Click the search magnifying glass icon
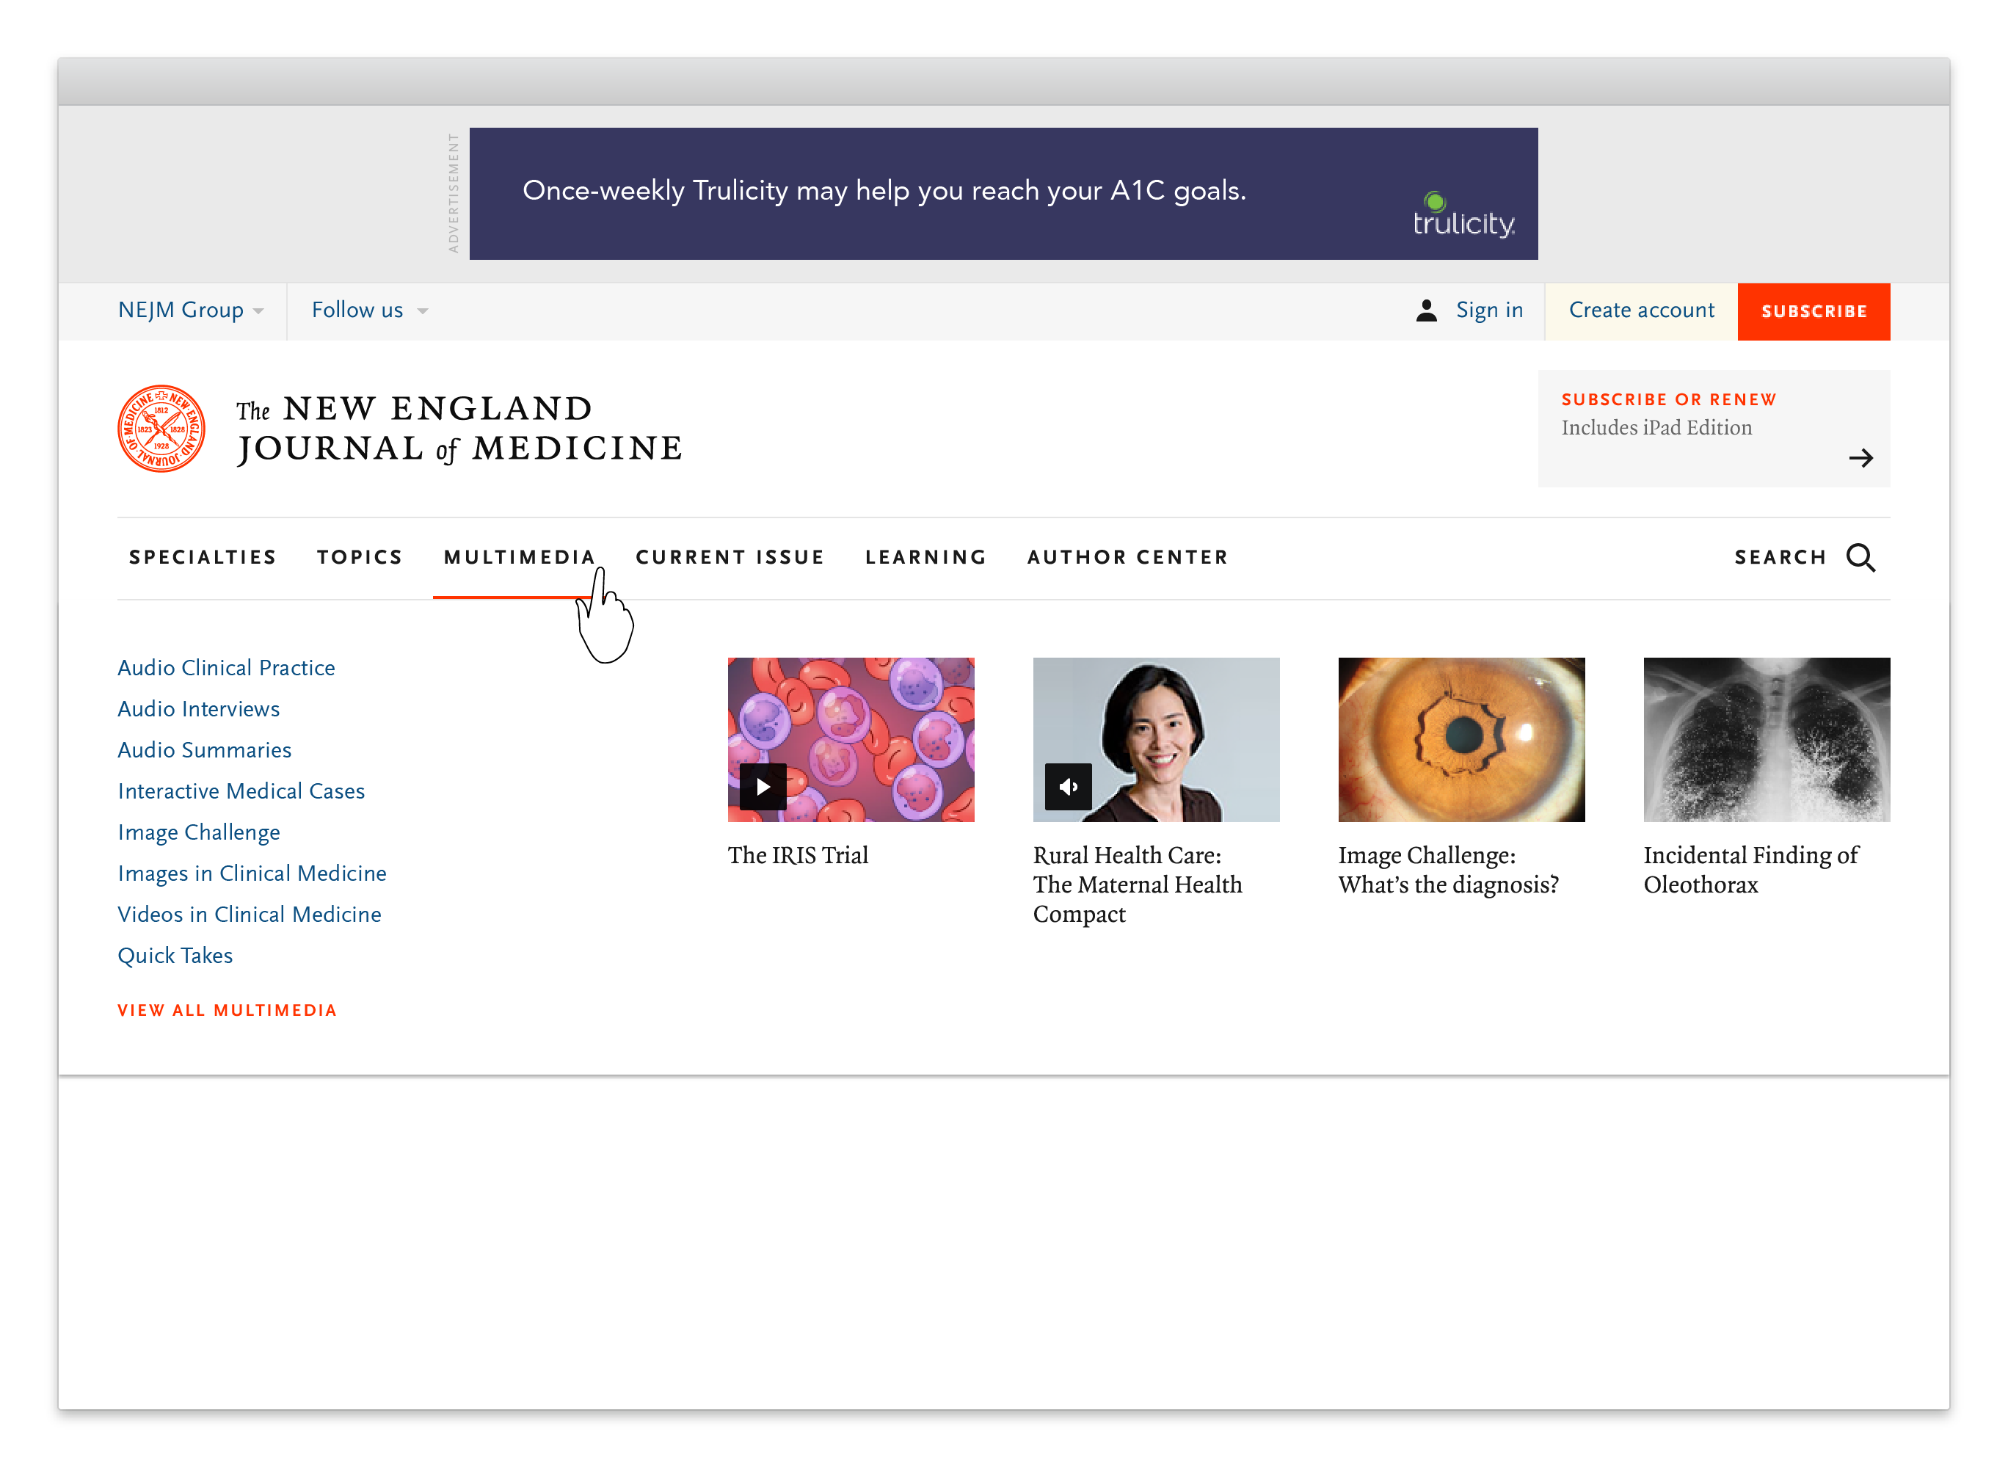The width and height of the screenshot is (2008, 1468). pyautogui.click(x=1860, y=557)
